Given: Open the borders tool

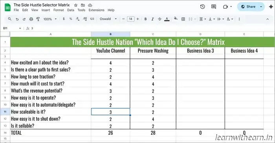Looking at the screenshot, I should pos(183,19).
